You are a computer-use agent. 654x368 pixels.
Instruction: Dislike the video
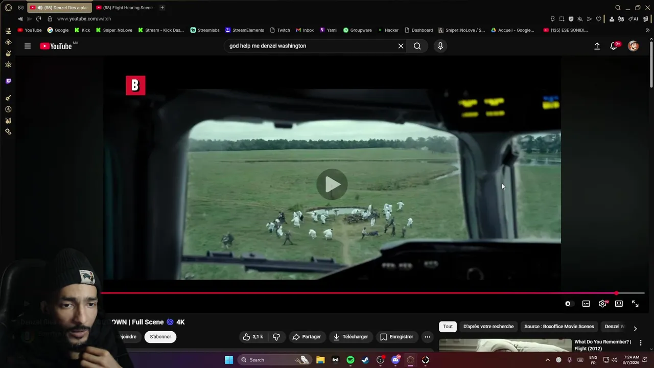tap(276, 337)
